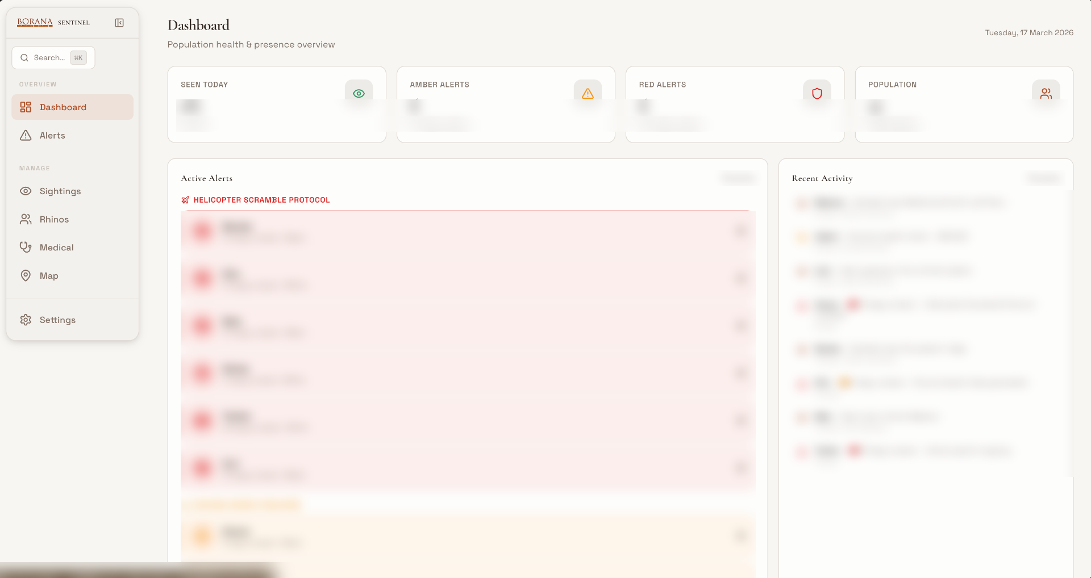Click the Red Alerts shield icon
Image resolution: width=1091 pixels, height=578 pixels.
tap(817, 93)
